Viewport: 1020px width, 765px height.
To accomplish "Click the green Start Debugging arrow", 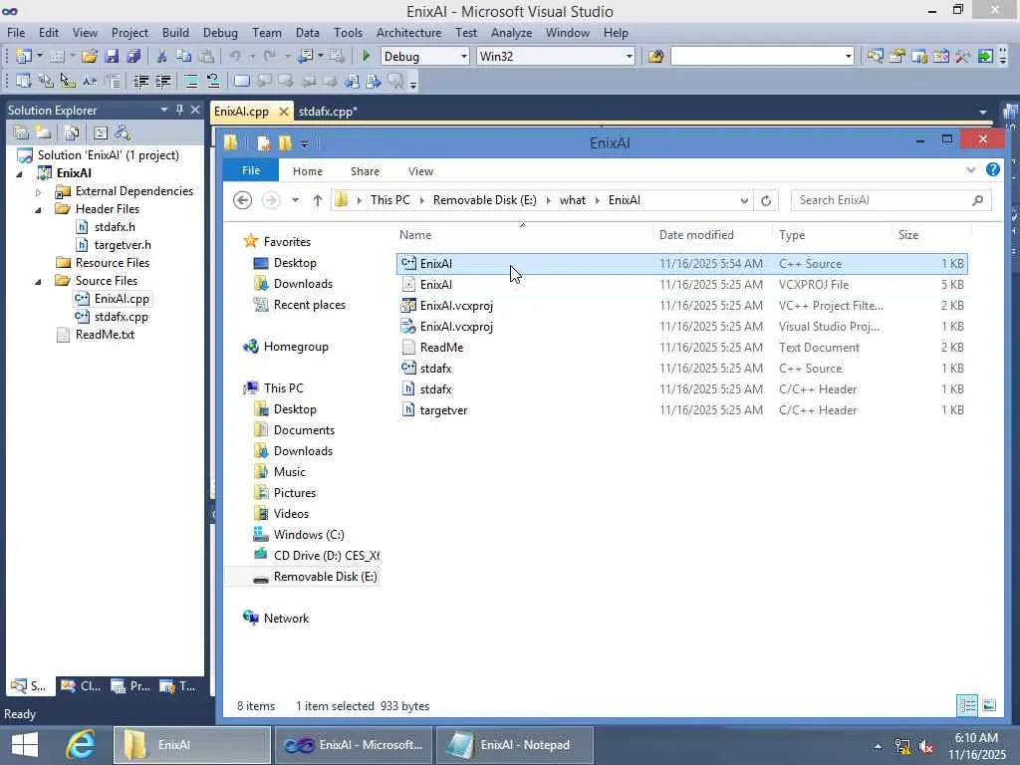I will pos(366,56).
